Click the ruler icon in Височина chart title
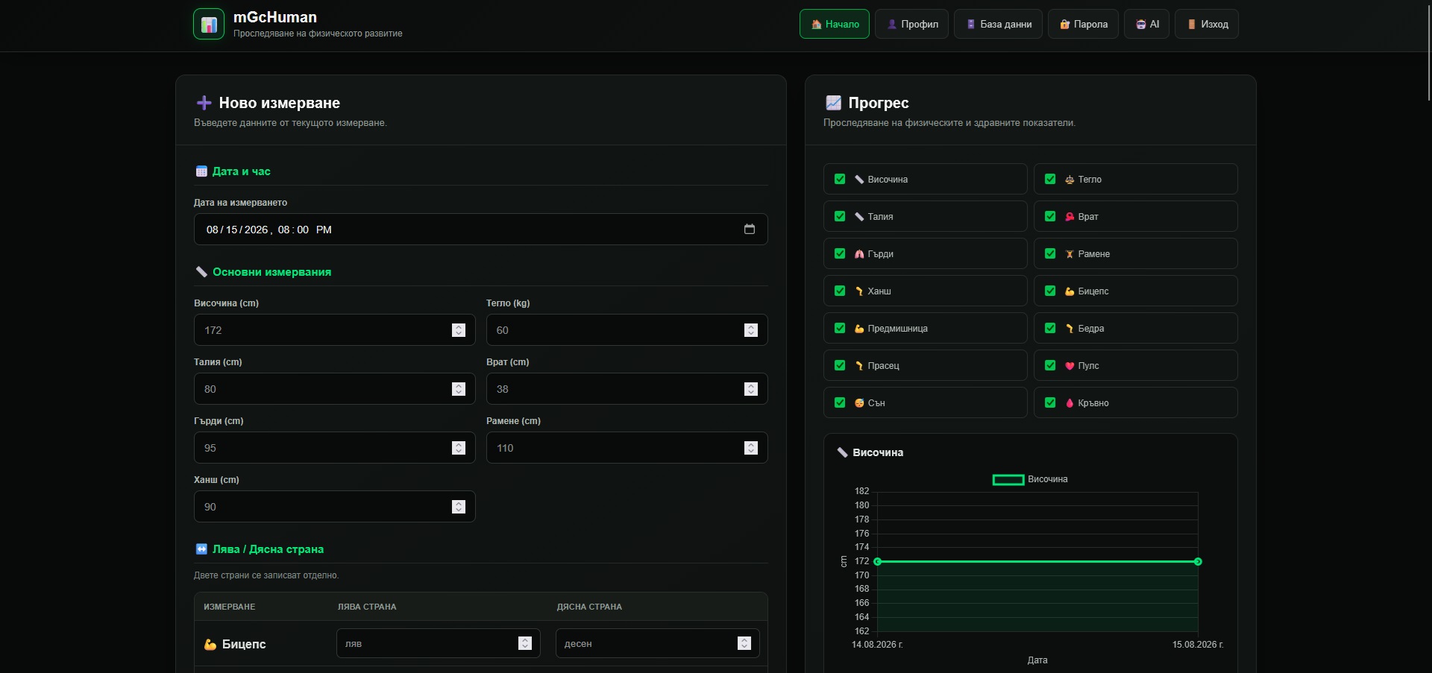 [x=843, y=452]
